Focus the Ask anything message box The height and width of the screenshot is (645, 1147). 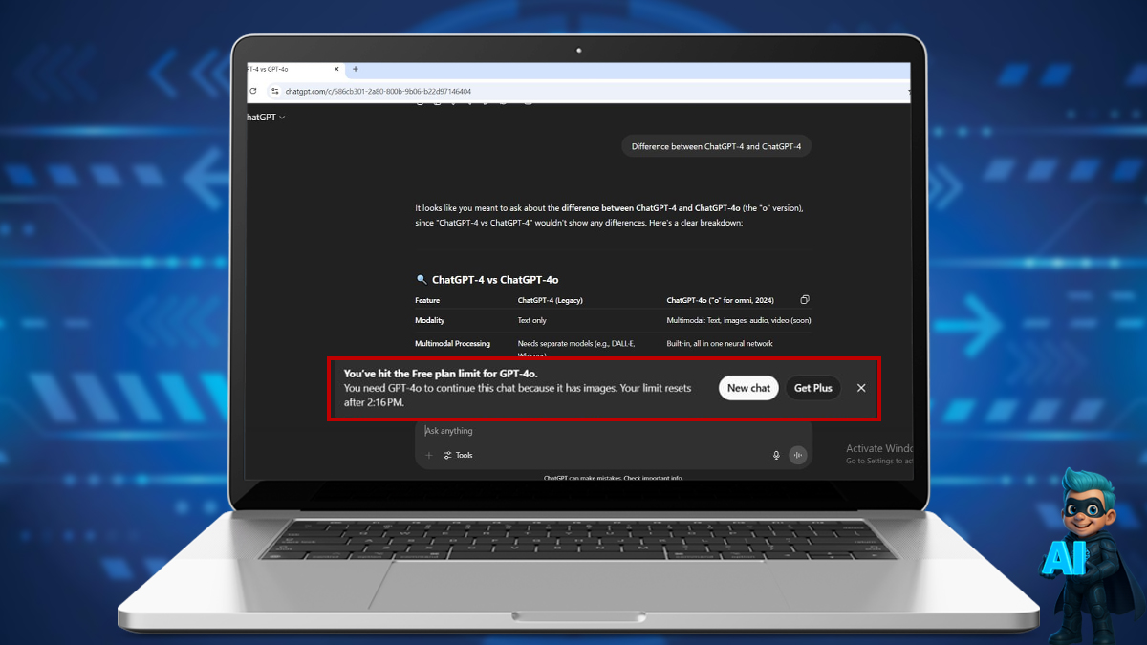614,431
